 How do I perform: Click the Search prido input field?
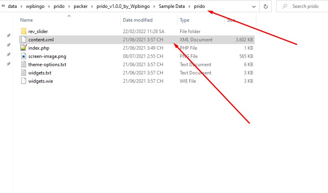(305, 6)
